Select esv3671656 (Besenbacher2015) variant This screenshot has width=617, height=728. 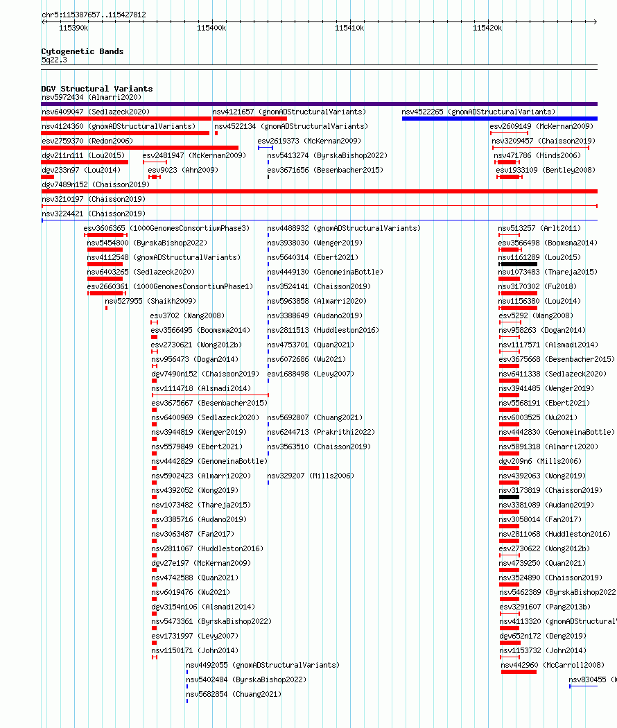coord(325,171)
